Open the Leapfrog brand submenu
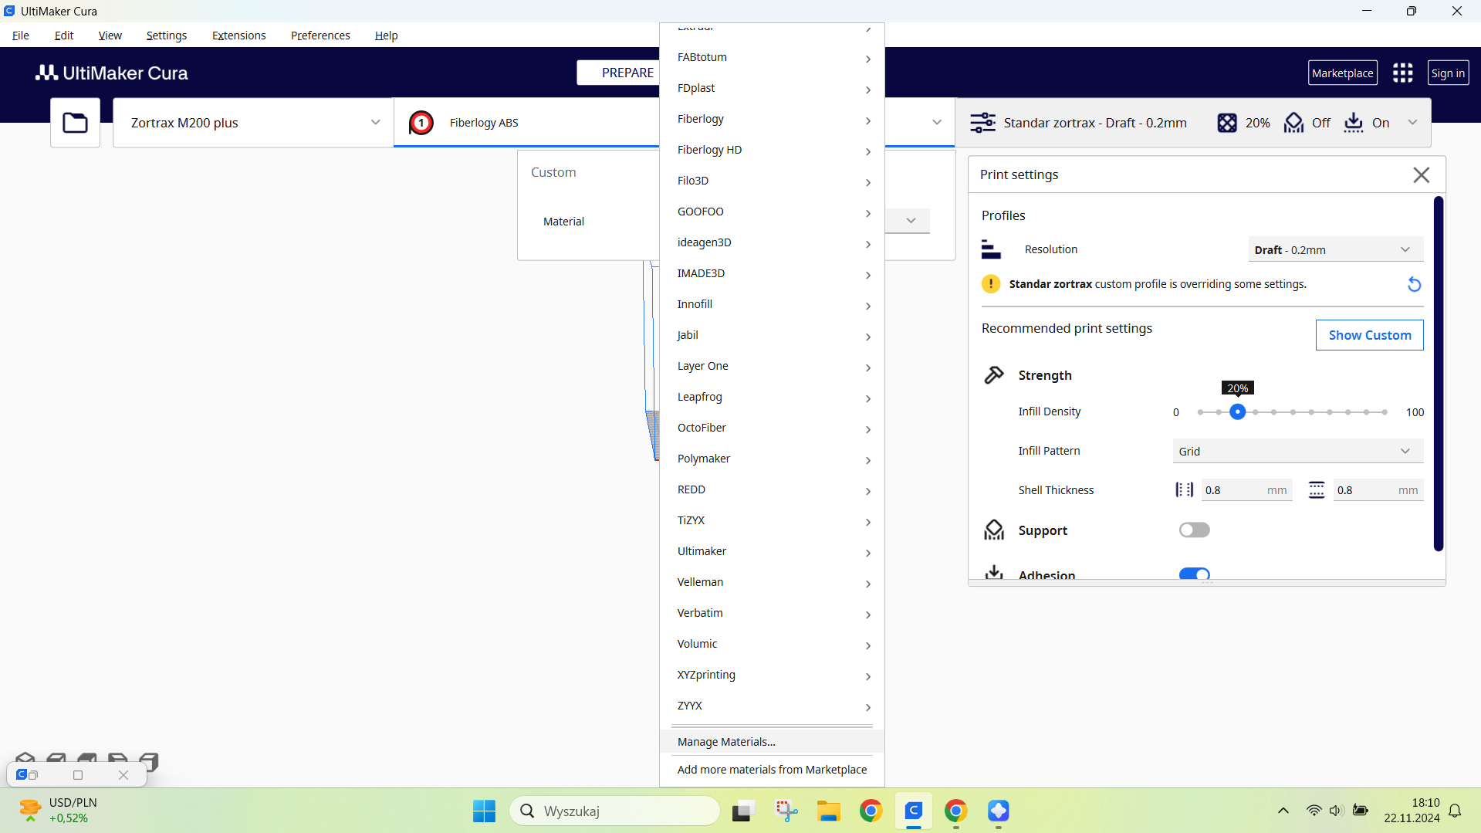 tap(773, 397)
